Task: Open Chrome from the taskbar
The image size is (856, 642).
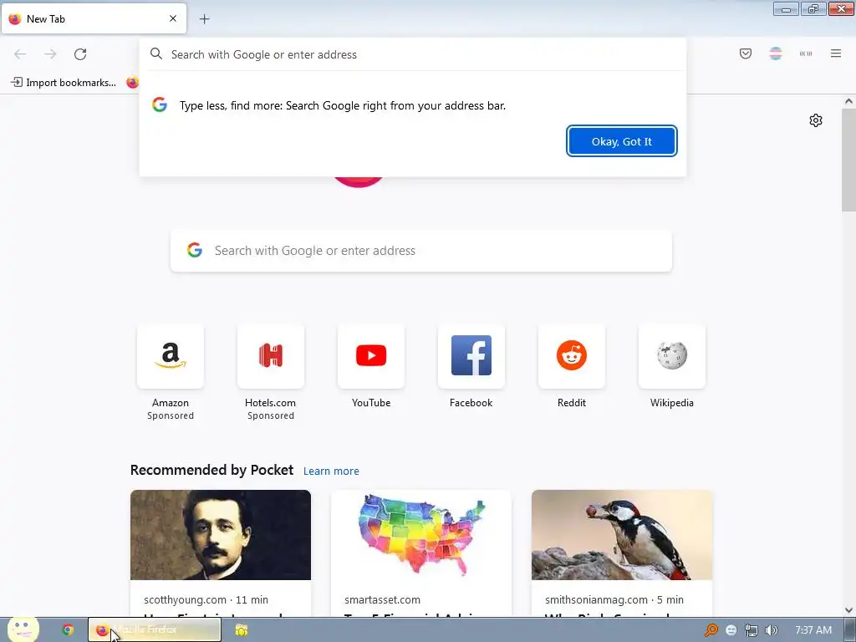Action: [x=68, y=630]
